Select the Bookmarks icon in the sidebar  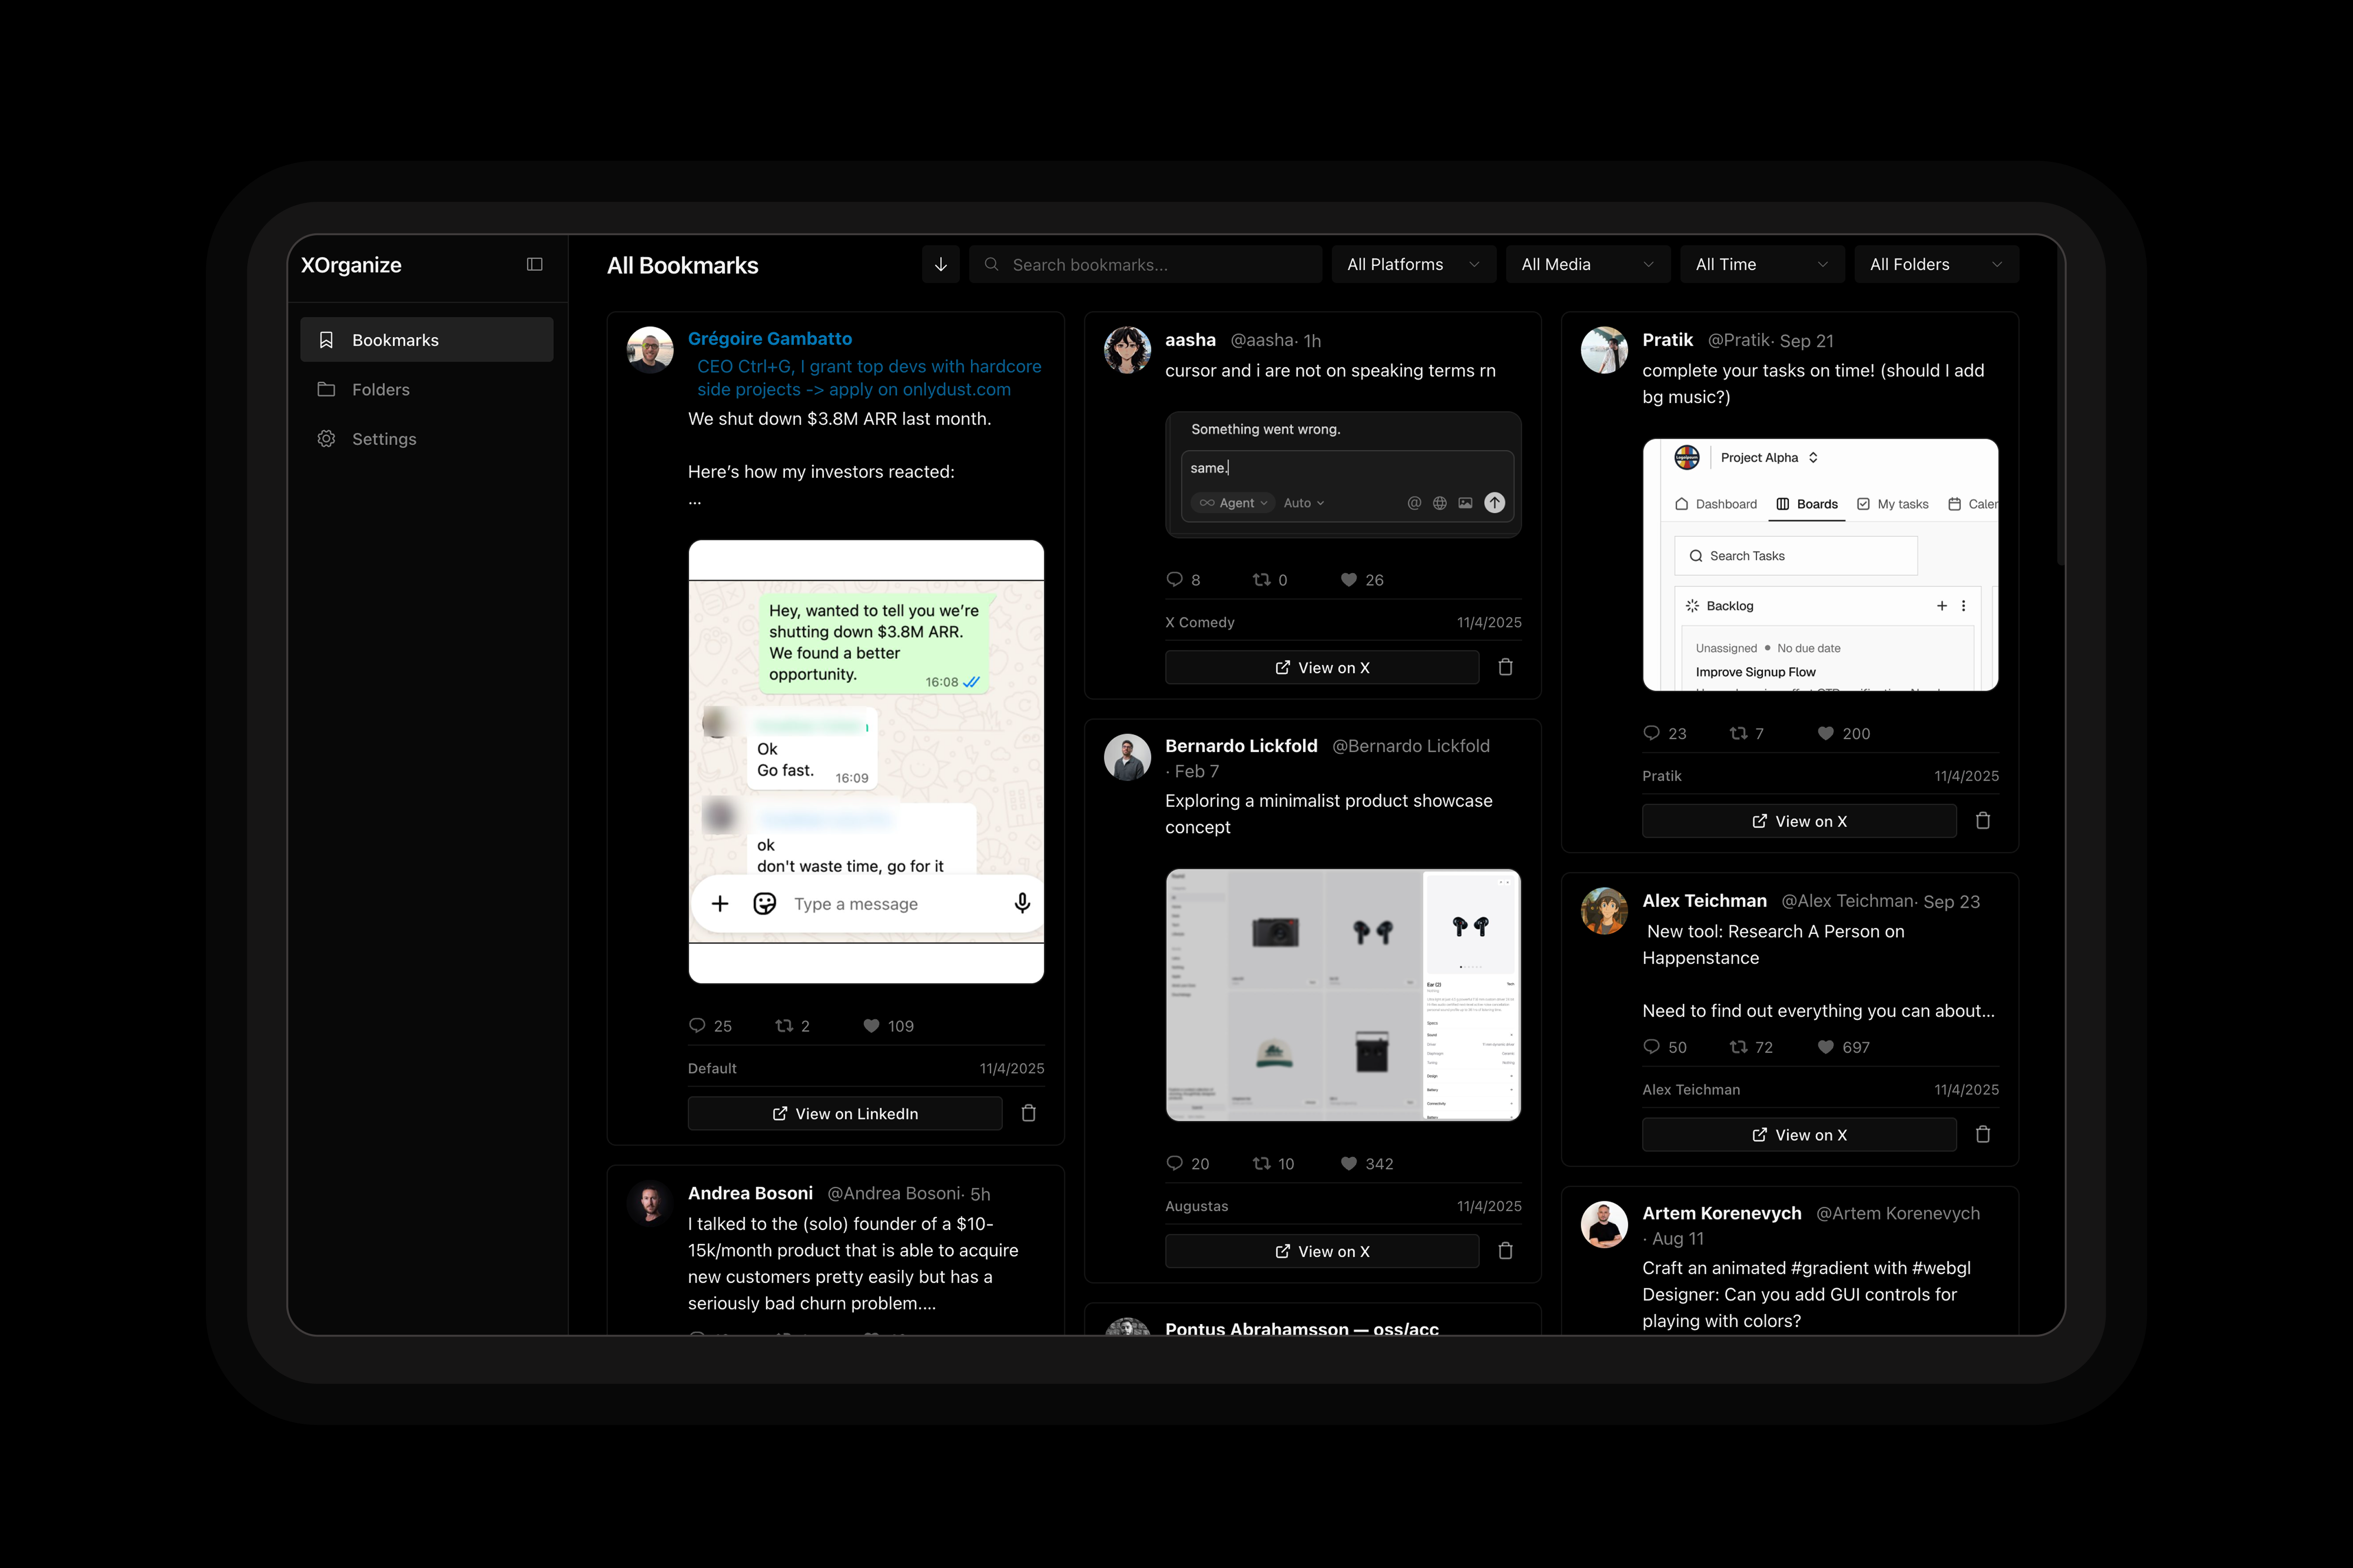(326, 339)
